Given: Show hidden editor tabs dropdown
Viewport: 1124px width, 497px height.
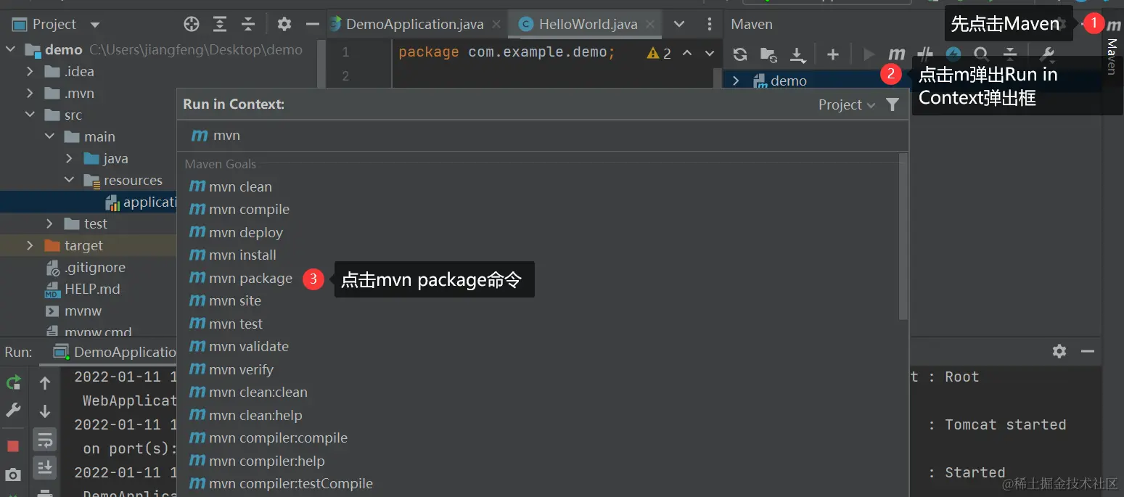Looking at the screenshot, I should (679, 24).
